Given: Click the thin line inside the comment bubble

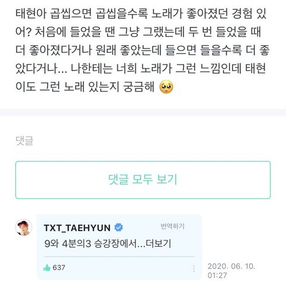Looking at the screenshot, I should 119,257.
